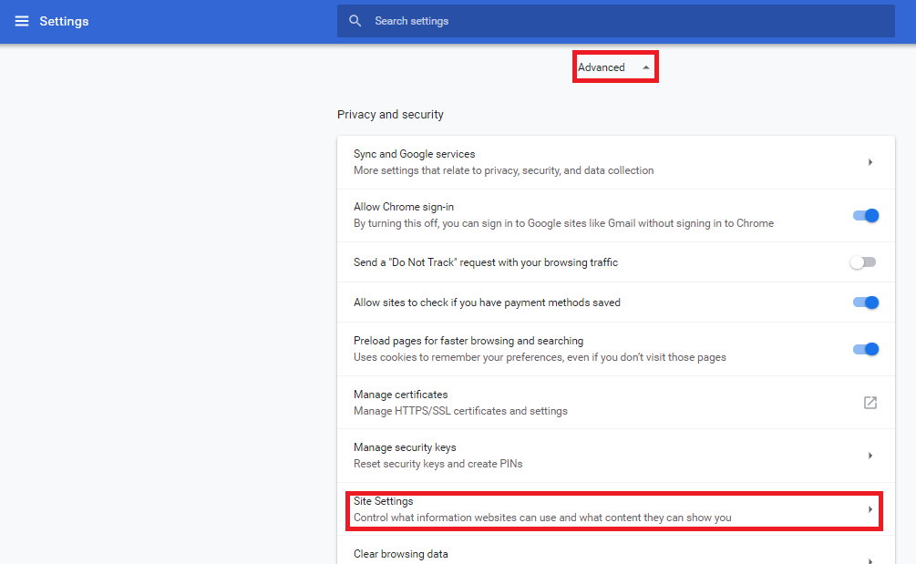Click the triangle arrow next to Advanced
916x564 pixels.
646,67
